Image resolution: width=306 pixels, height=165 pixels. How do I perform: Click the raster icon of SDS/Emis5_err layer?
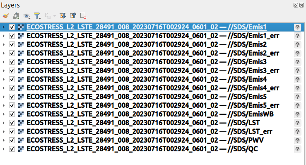21,105
